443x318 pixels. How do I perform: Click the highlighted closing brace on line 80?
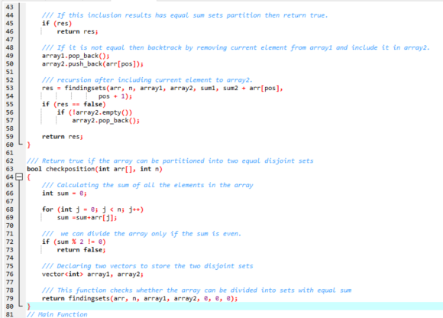pos(28,307)
